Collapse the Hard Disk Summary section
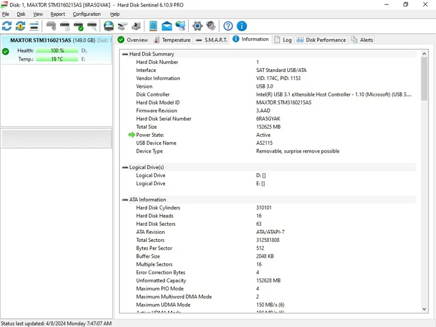Image resolution: width=436 pixels, height=327 pixels. [x=125, y=54]
